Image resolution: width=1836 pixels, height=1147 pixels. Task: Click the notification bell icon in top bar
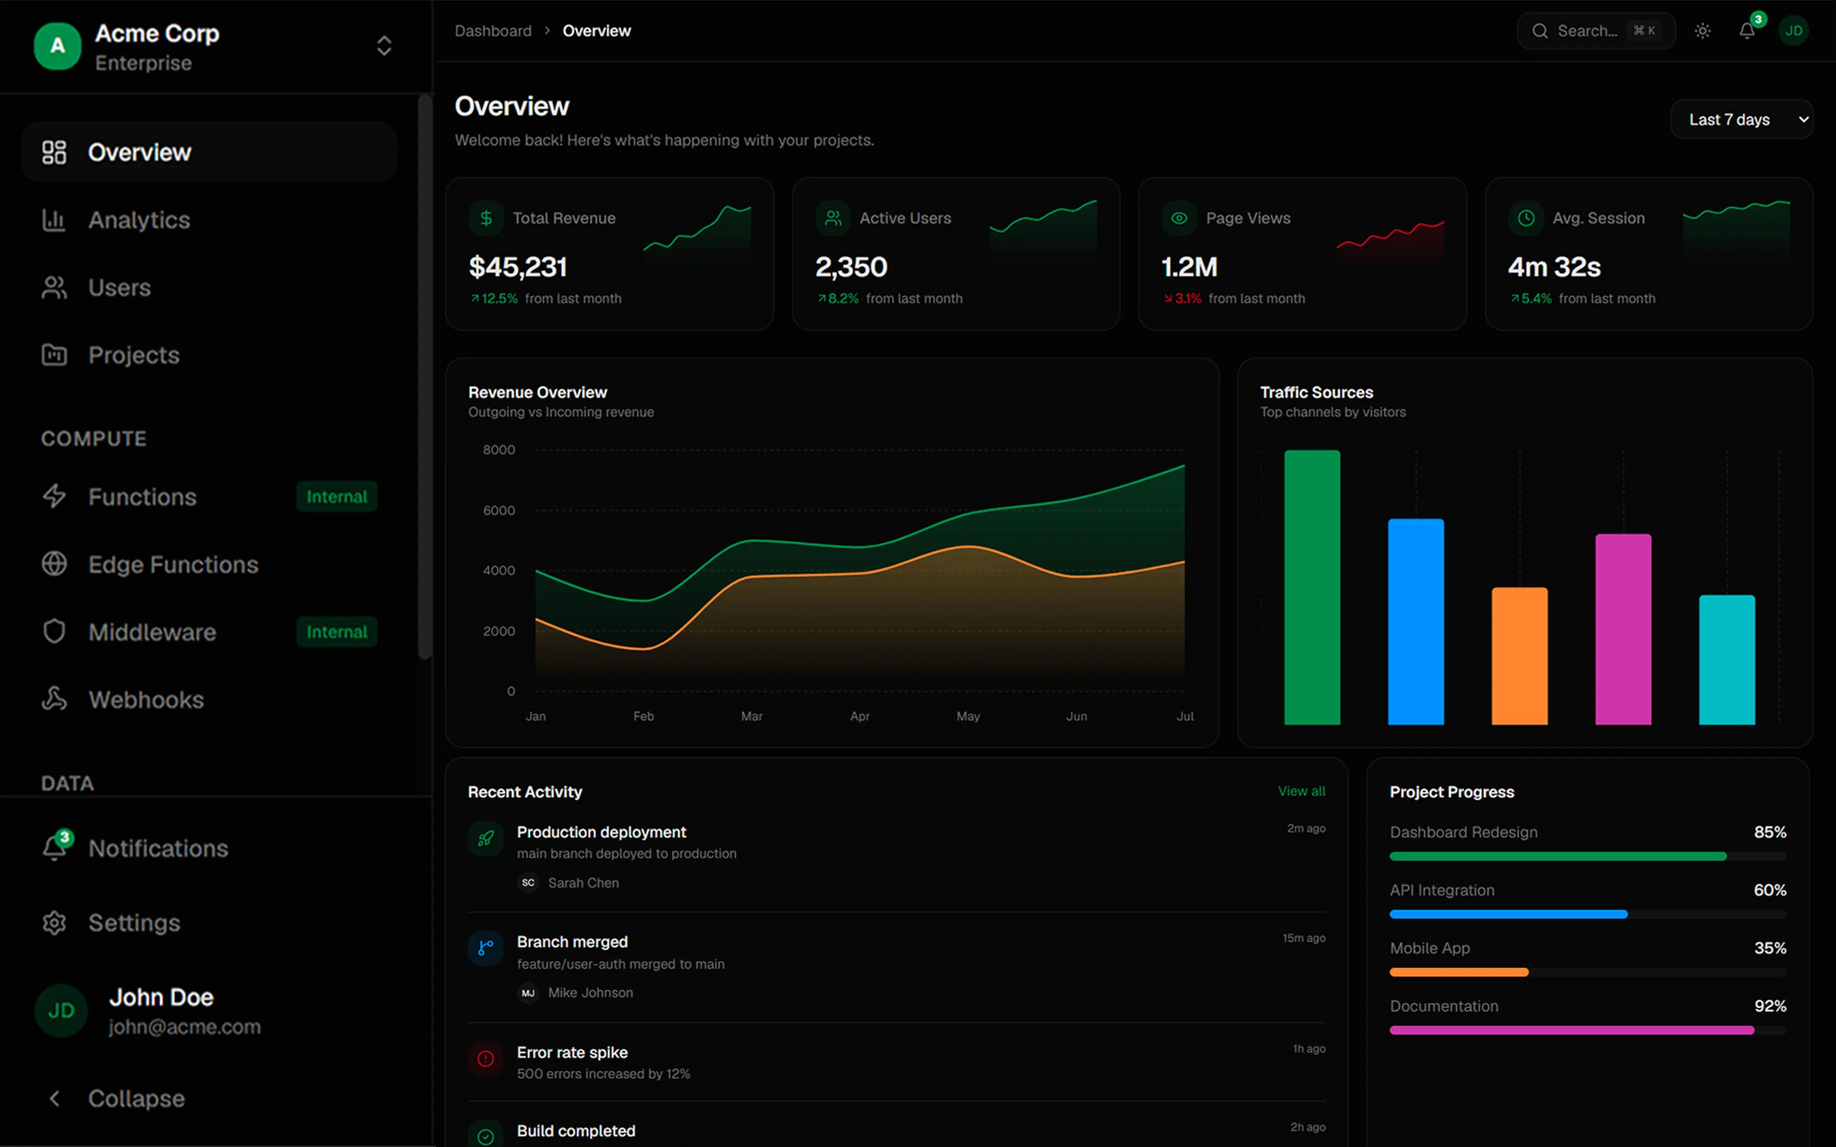[x=1747, y=31]
